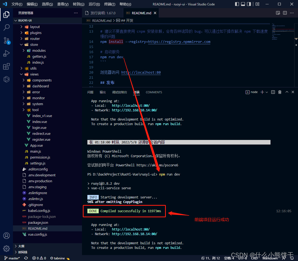Switch to the 调试控制台 panel tab

point(119,92)
